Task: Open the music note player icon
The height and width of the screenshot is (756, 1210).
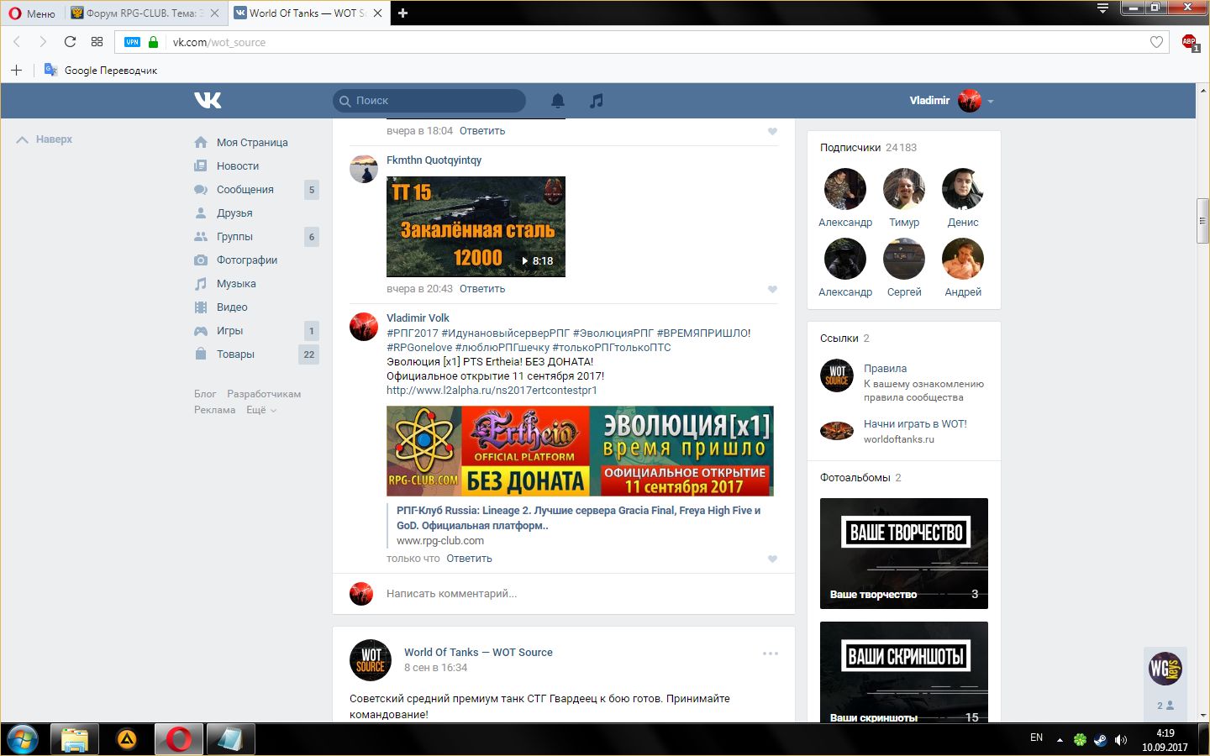Action: pyautogui.click(x=597, y=101)
